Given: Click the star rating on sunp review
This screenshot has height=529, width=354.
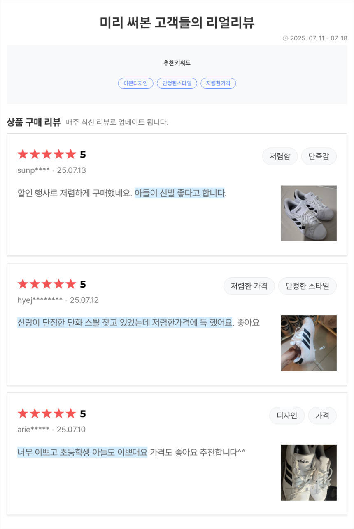Looking at the screenshot, I should pyautogui.click(x=47, y=155).
